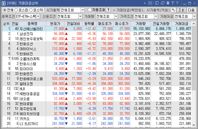The height and width of the screenshot is (129, 198).
Task: Sort by 종목명 column header
Action: (32, 24)
